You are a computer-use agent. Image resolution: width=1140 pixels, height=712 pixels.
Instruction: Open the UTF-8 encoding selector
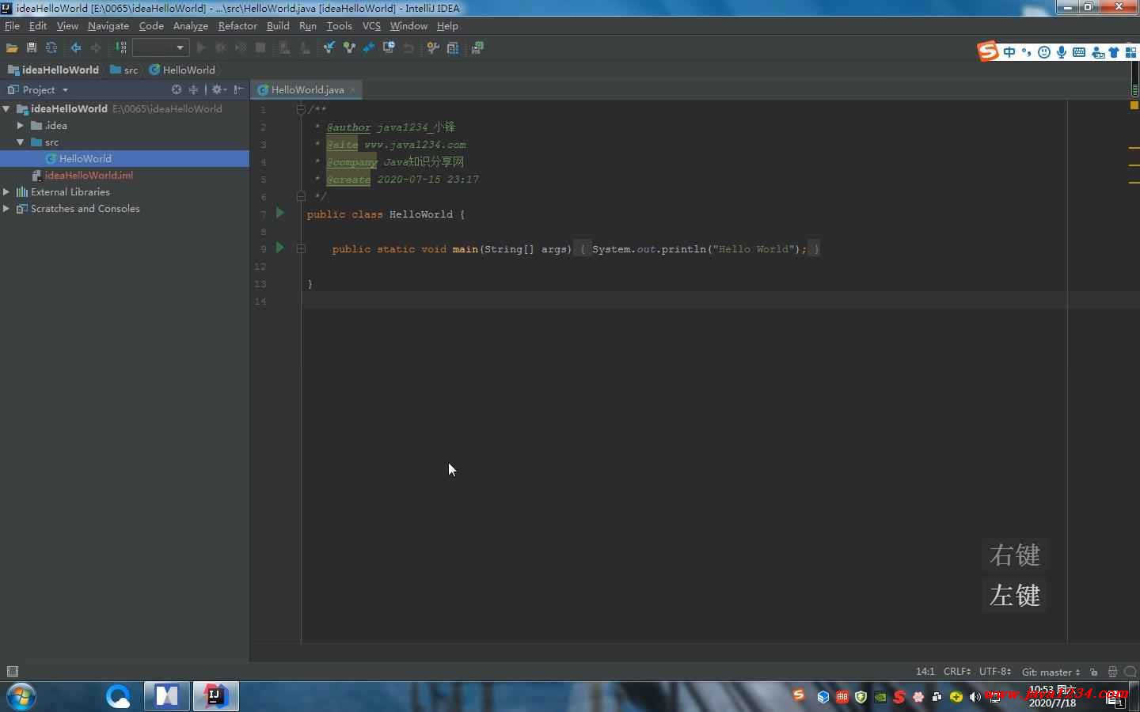995,672
